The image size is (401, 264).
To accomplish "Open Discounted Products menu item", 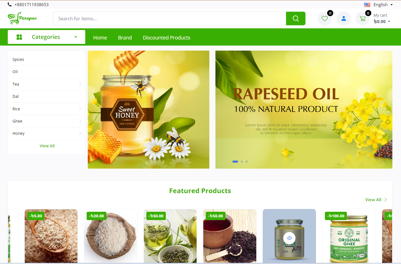I will click(167, 38).
